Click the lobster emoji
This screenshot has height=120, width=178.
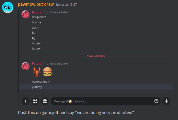(37, 72)
